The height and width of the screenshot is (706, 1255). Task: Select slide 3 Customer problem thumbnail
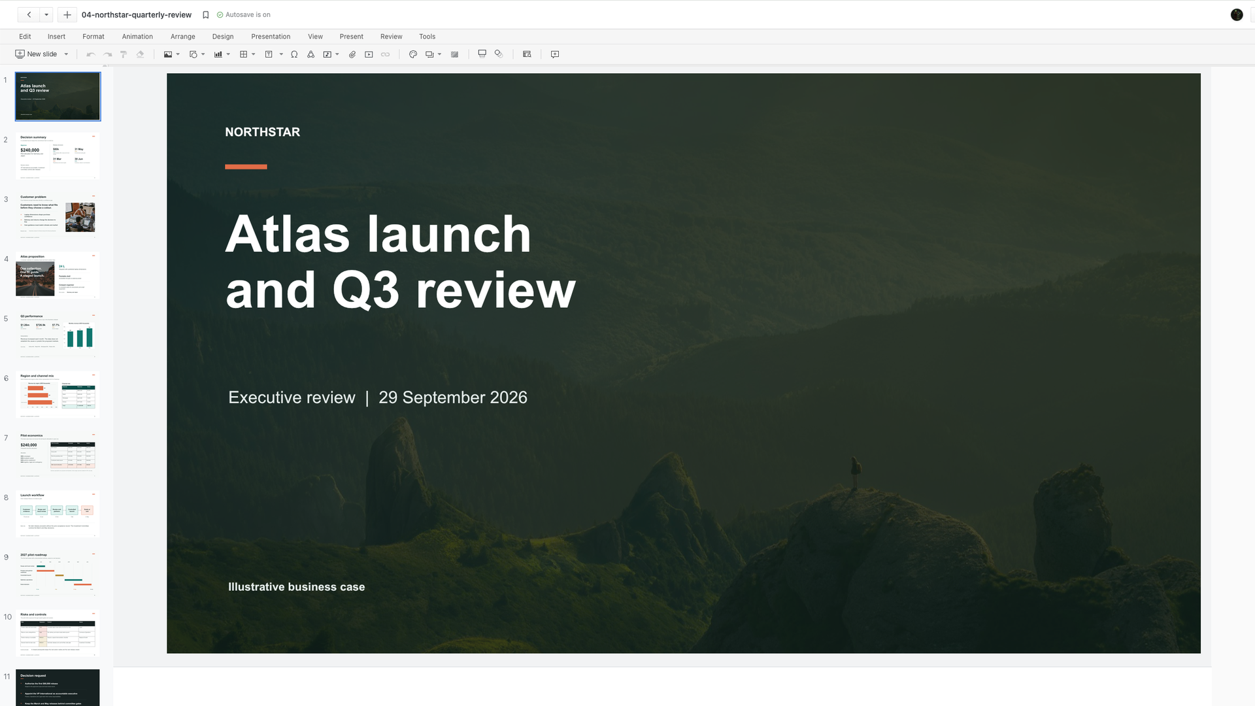58,216
